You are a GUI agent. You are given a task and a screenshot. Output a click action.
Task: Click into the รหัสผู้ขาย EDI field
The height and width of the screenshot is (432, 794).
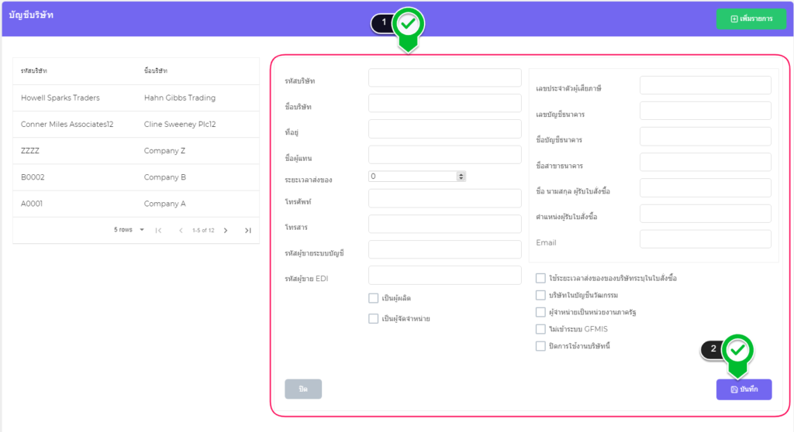tap(444, 276)
